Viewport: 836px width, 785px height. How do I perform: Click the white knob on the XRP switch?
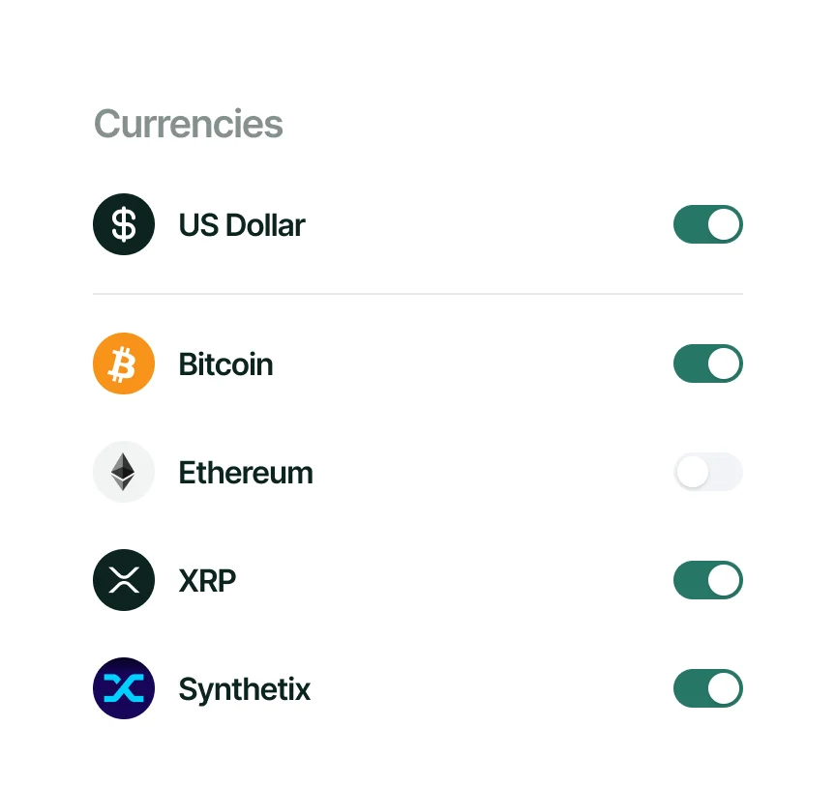[x=724, y=580]
